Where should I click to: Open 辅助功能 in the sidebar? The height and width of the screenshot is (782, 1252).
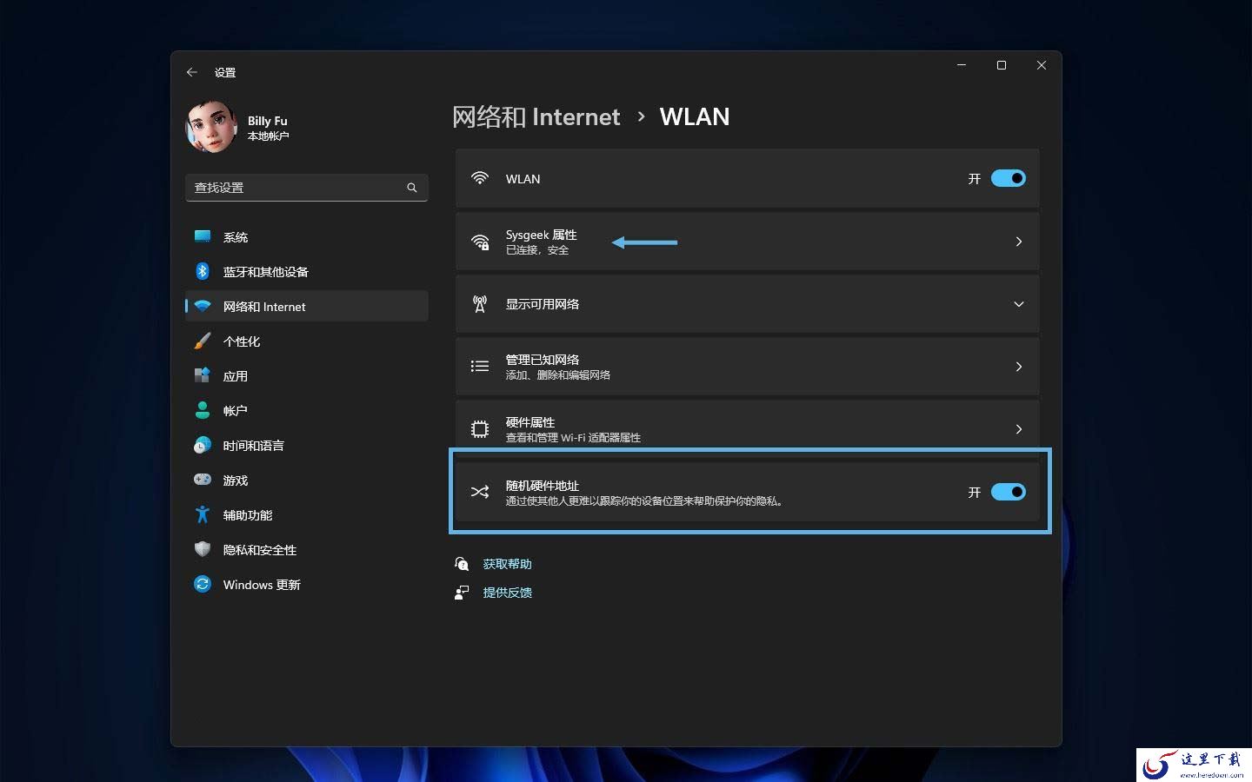point(306,514)
